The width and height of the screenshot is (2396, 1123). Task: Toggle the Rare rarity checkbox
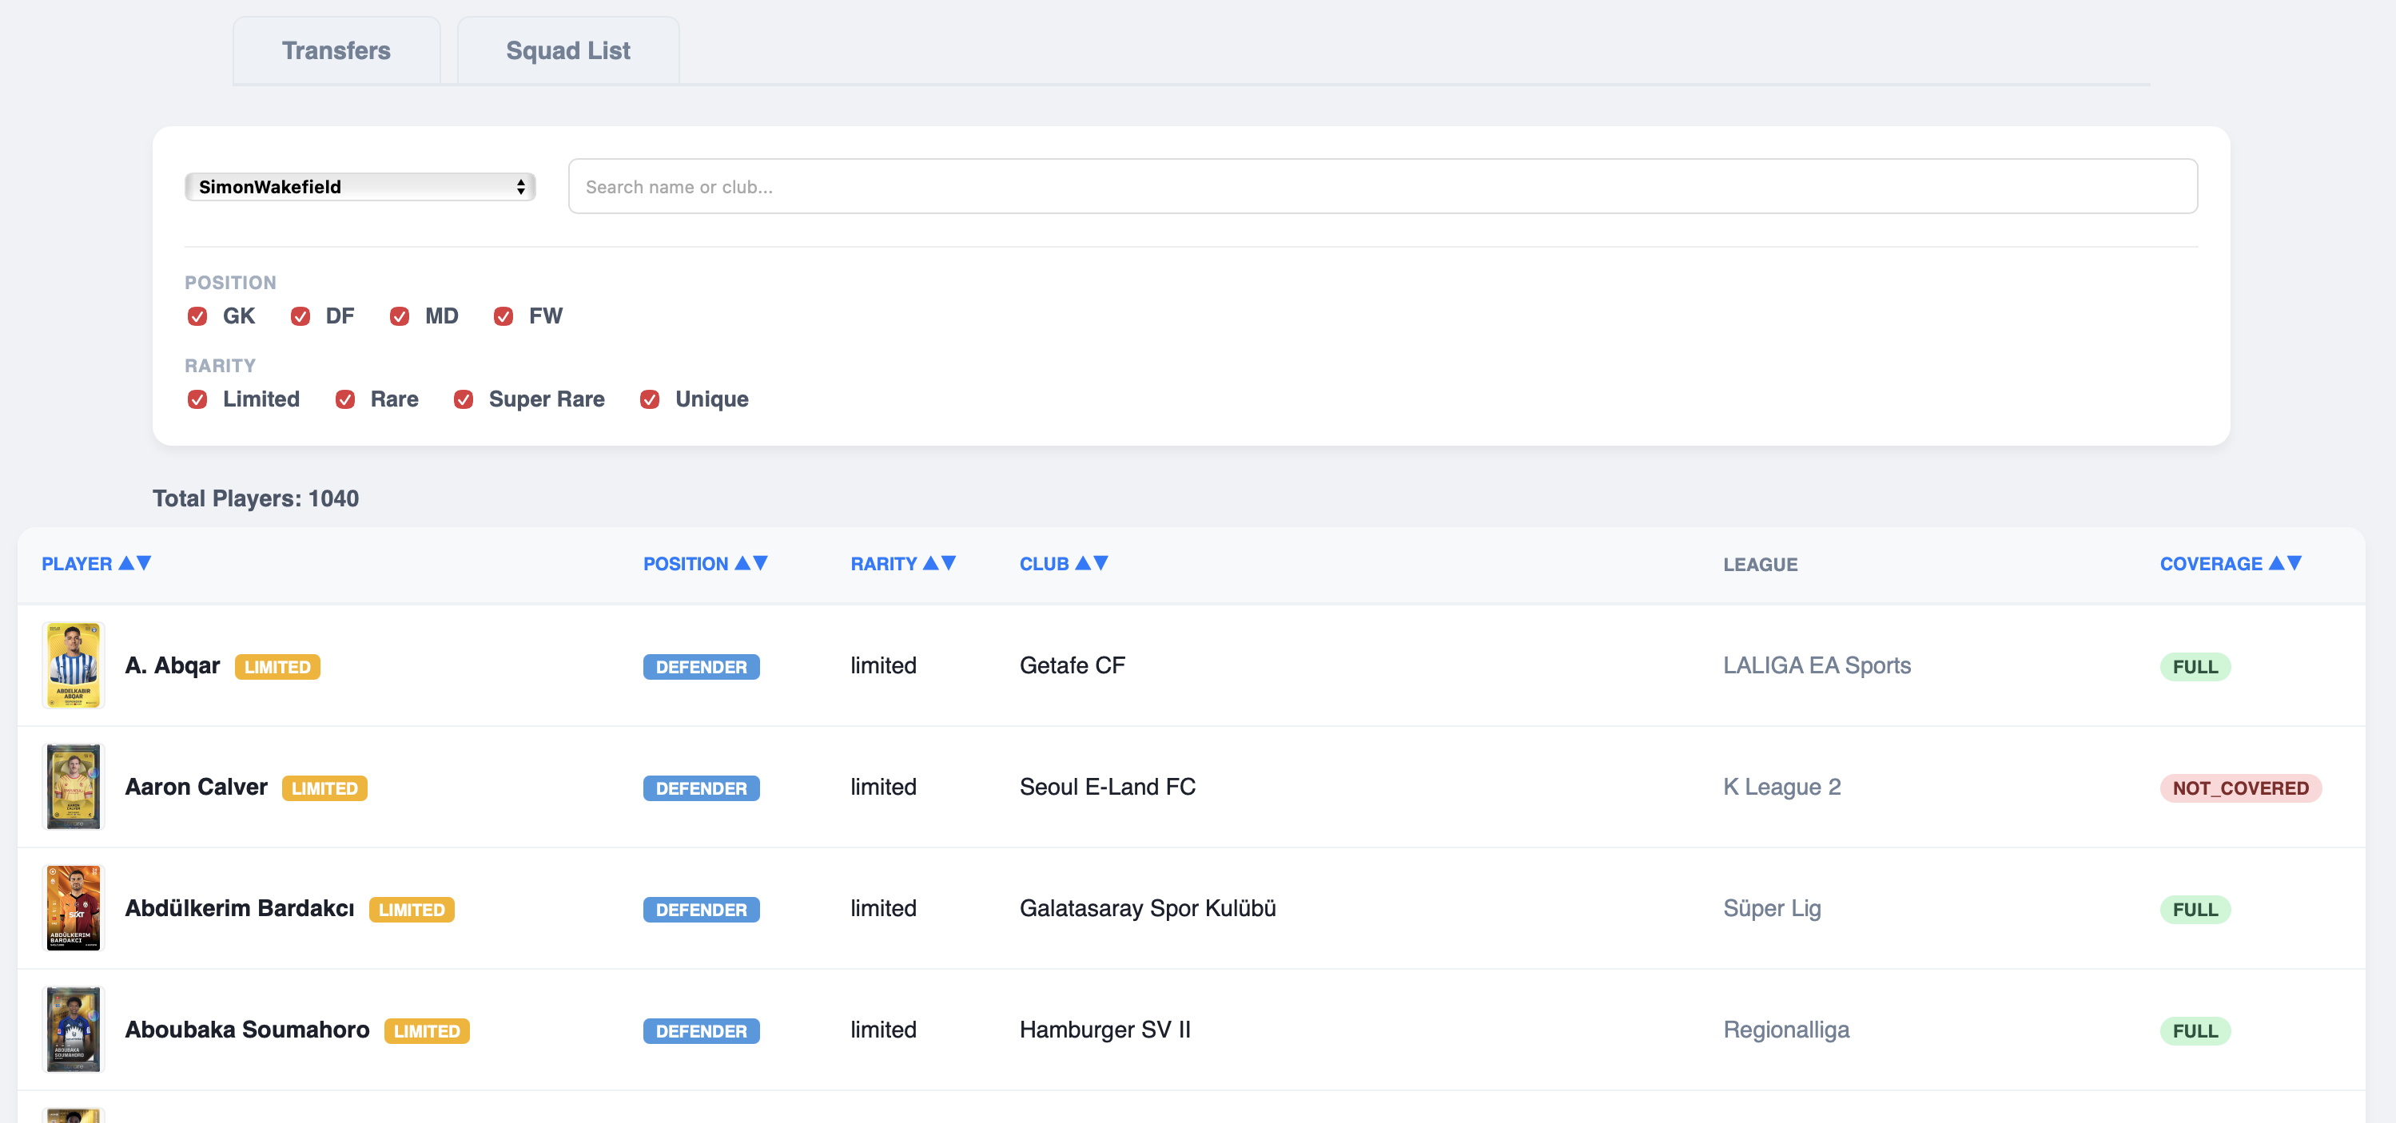[345, 399]
